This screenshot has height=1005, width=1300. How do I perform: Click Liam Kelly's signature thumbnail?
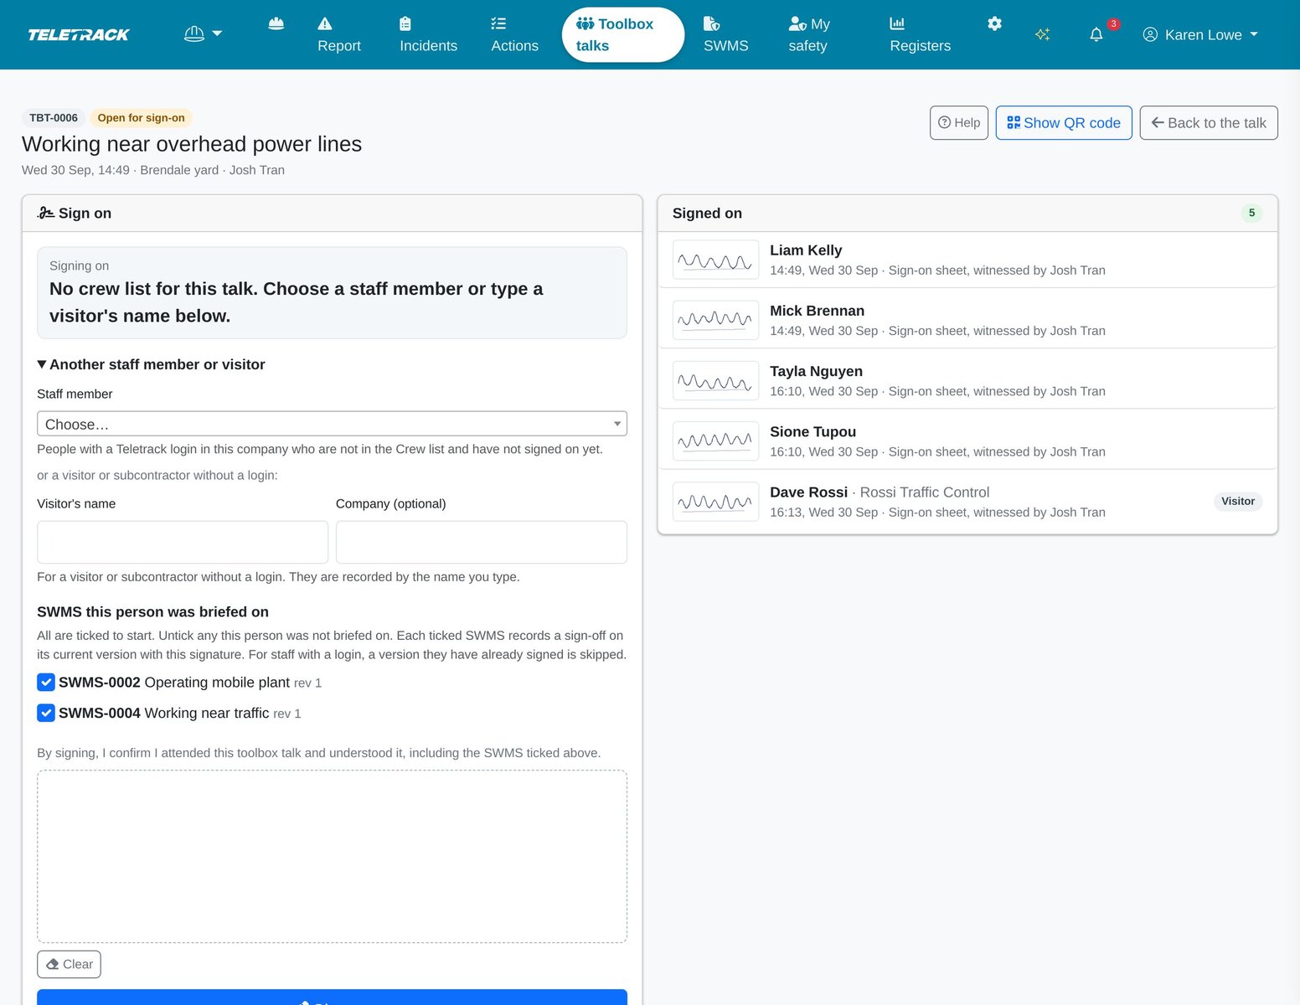pyautogui.click(x=715, y=260)
